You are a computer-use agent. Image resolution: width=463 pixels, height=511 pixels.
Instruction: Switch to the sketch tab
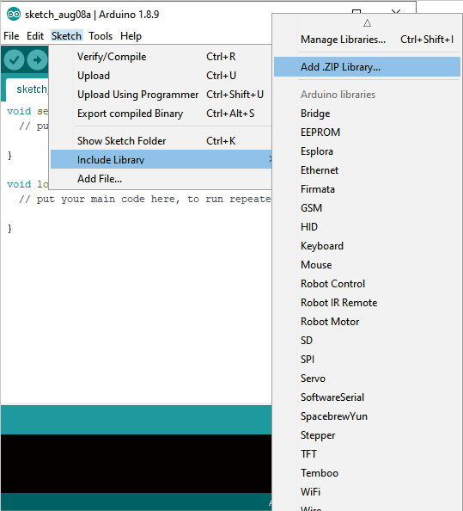pyautogui.click(x=27, y=89)
